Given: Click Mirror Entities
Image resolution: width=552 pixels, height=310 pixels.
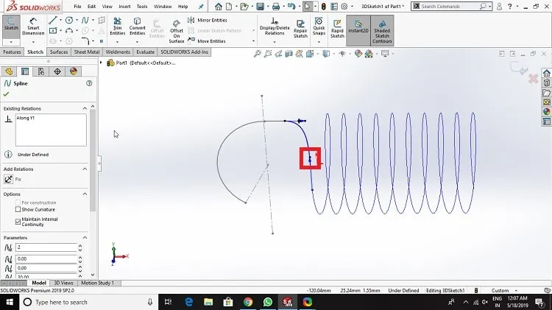Looking at the screenshot, I should click(208, 20).
